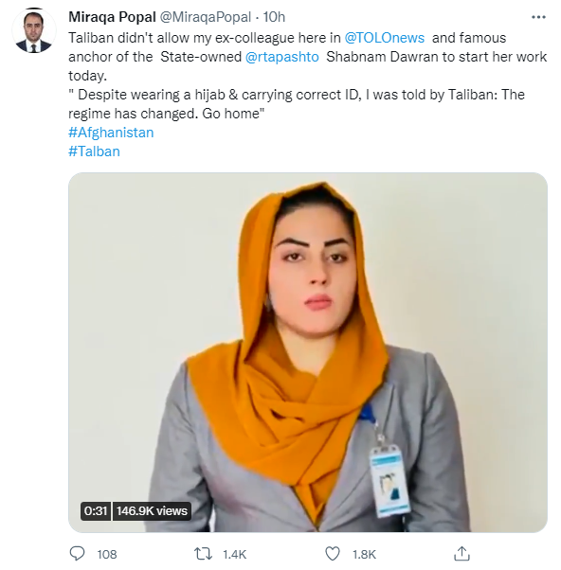Image resolution: width=561 pixels, height=570 pixels.
Task: Follow the #Afghanistan hashtag link
Action: pyautogui.click(x=111, y=133)
